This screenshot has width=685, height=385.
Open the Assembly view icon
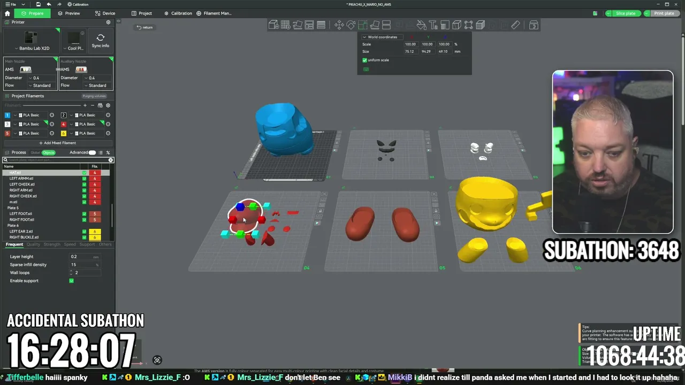[x=534, y=25]
